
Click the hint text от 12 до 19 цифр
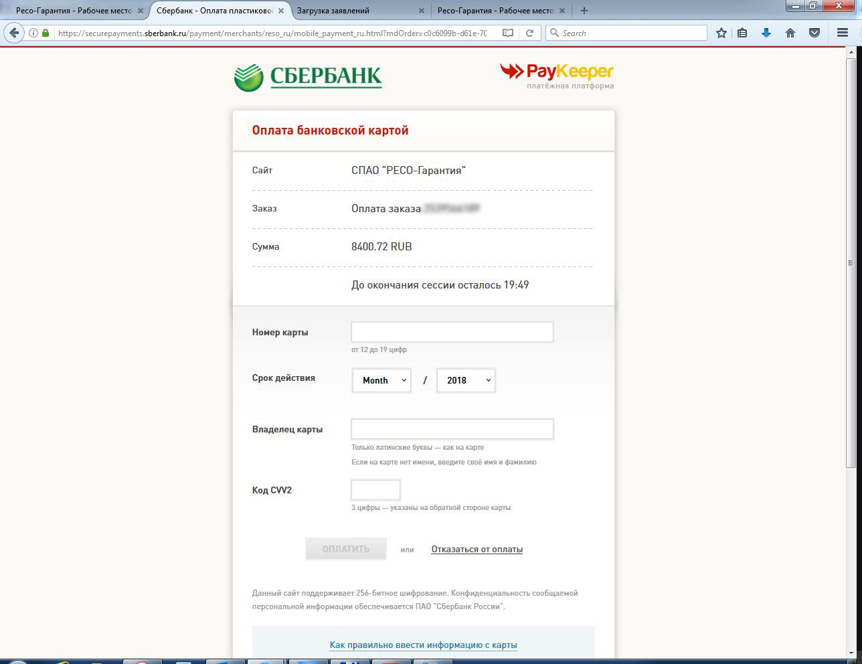pyautogui.click(x=379, y=349)
